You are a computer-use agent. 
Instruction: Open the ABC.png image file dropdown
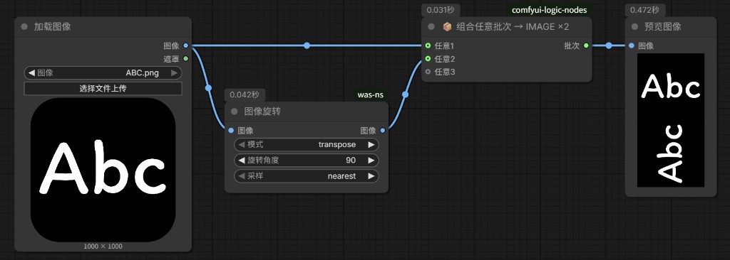coord(103,73)
